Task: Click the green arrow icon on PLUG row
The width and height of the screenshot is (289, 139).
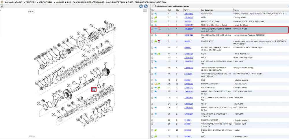Action: tap(155, 18)
